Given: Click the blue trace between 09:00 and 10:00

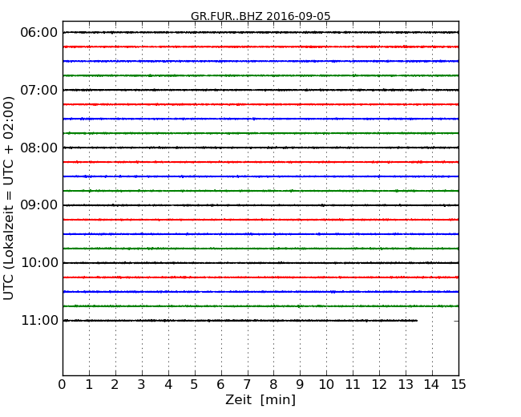Looking at the screenshot, I should (x=260, y=234).
